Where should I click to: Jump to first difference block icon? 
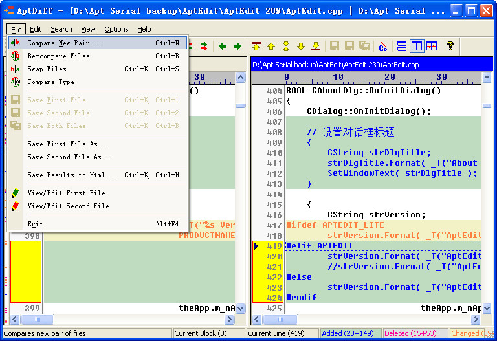(x=256, y=47)
